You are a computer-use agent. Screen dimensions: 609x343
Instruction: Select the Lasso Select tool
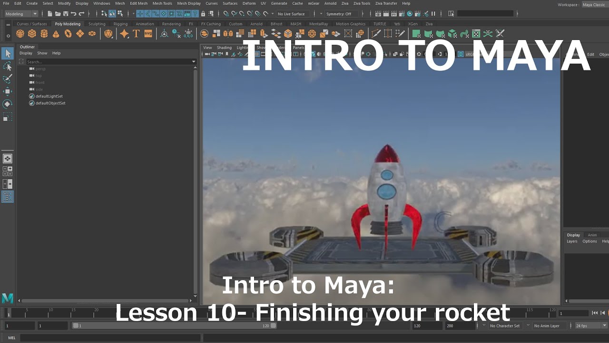coord(8,66)
